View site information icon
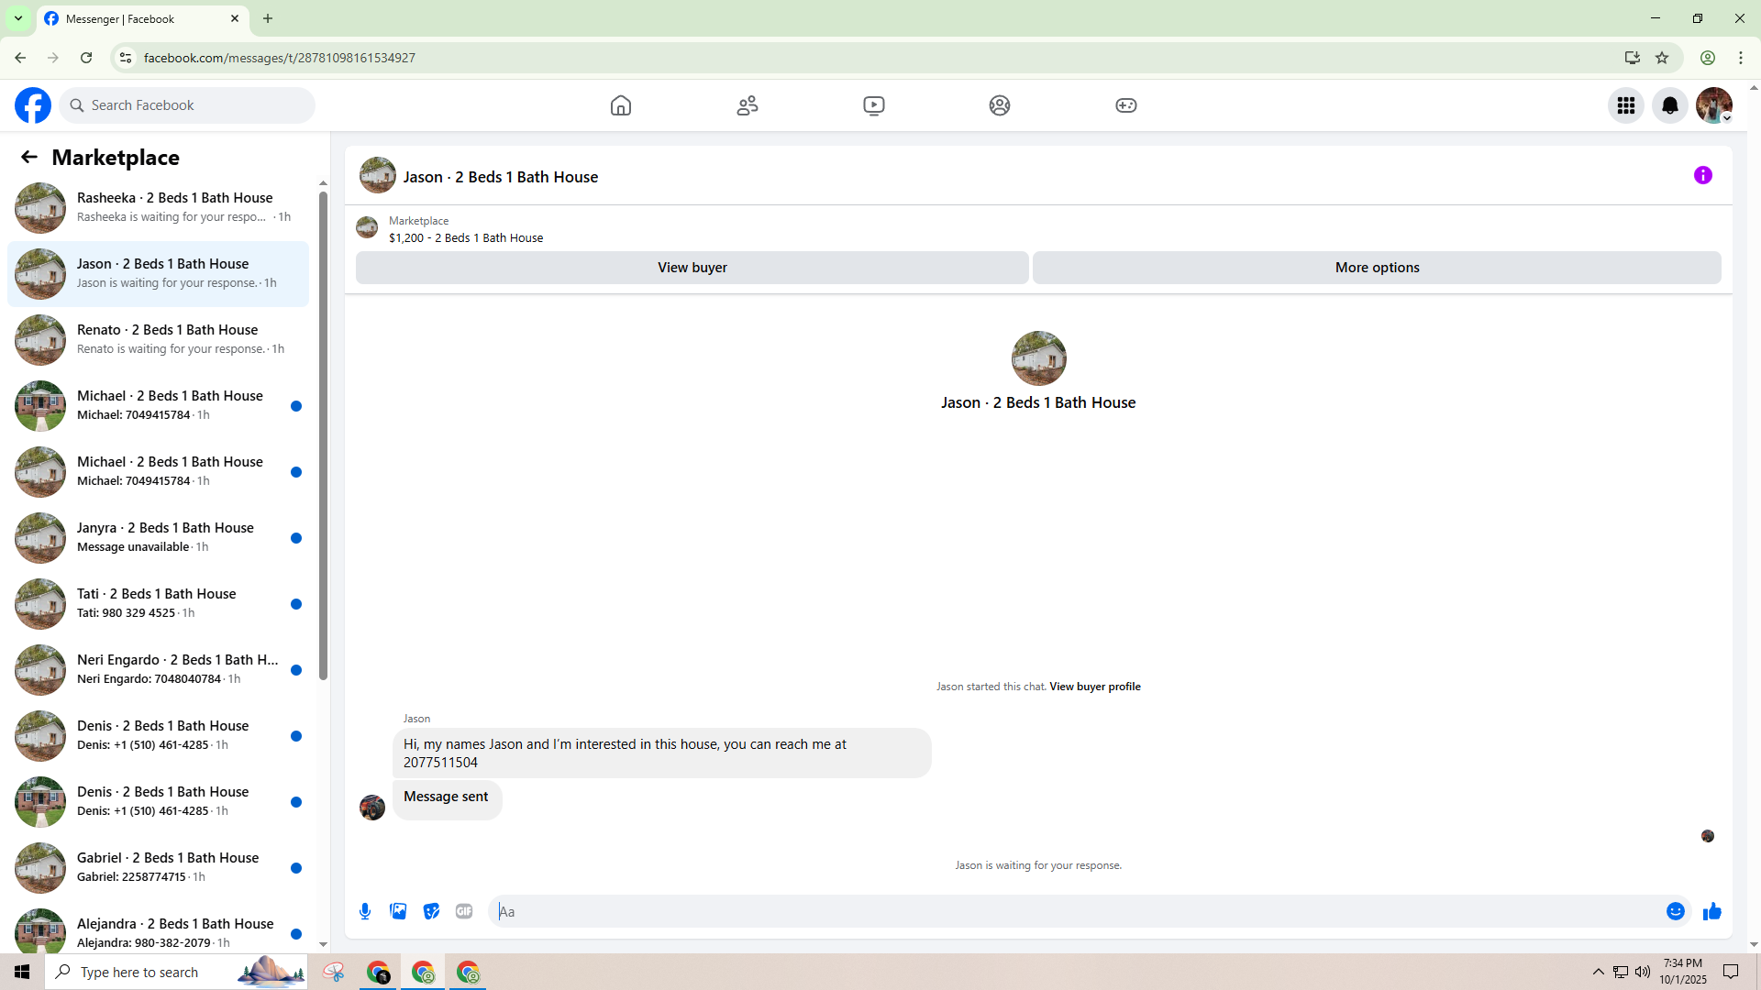 126,58
